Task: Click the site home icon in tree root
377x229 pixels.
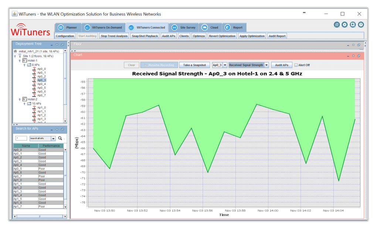Action: pyautogui.click(x=16, y=51)
